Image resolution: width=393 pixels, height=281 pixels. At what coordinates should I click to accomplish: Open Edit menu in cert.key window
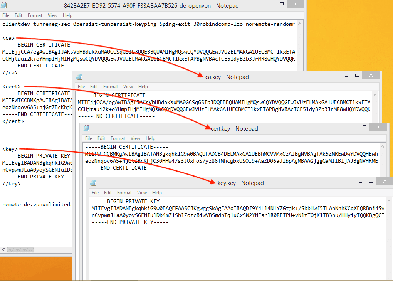click(x=101, y=138)
